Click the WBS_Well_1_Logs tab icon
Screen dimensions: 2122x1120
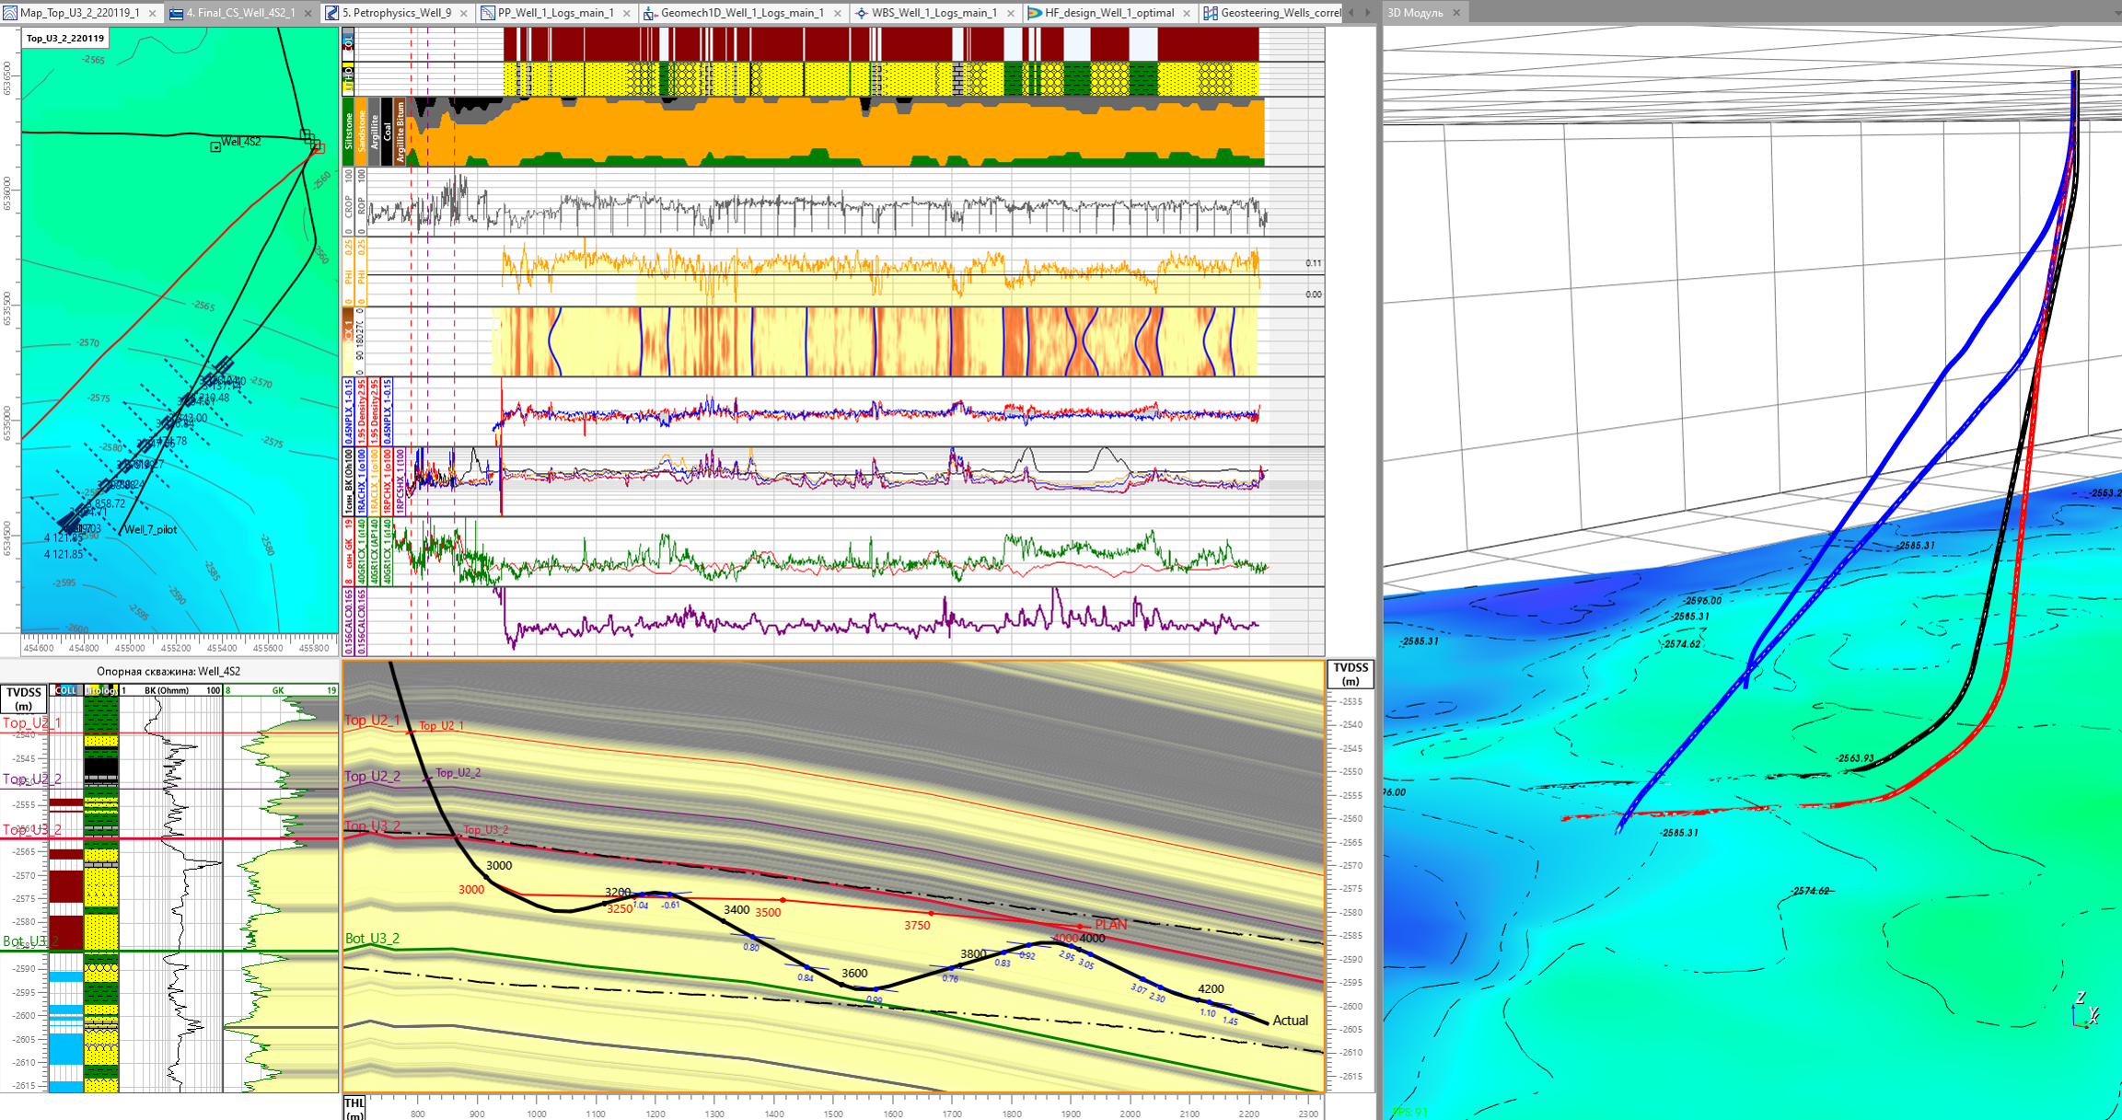tap(862, 13)
